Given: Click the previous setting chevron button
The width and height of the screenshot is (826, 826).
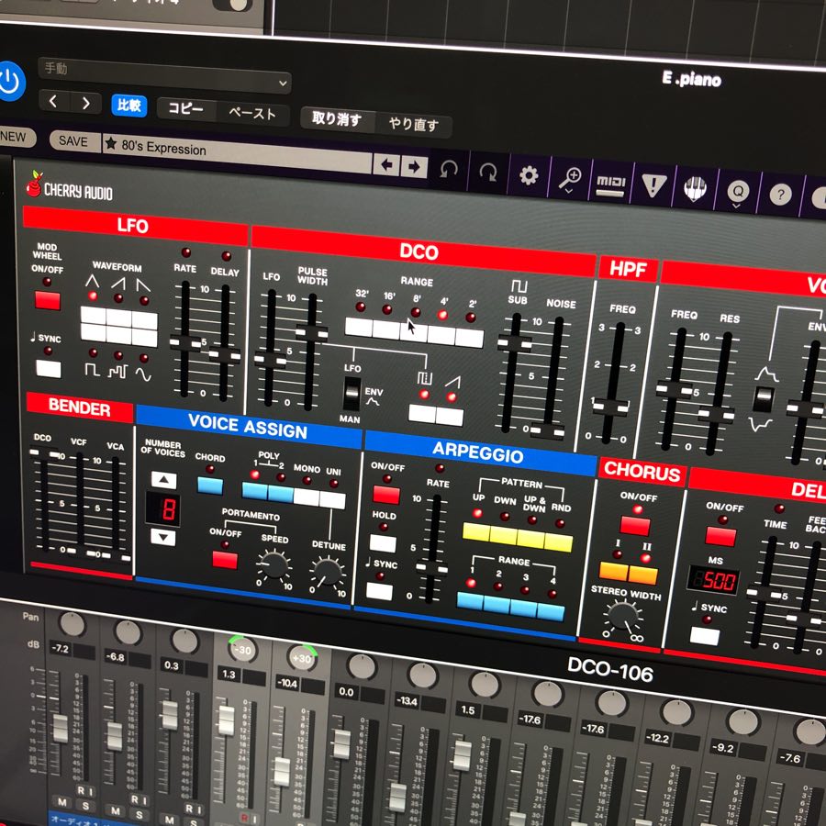Looking at the screenshot, I should click(x=53, y=101).
